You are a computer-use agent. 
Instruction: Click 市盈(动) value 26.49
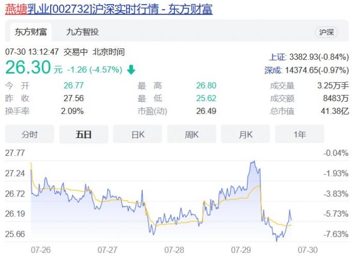[x=206, y=111]
